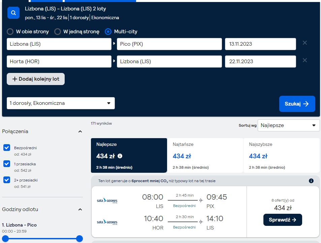Open info icon next to Najlepsze 434 zł

click(x=120, y=156)
